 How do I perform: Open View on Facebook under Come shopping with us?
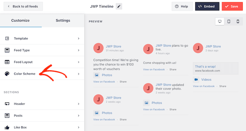[154, 69]
